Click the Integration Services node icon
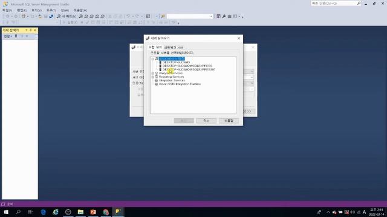 (156, 80)
